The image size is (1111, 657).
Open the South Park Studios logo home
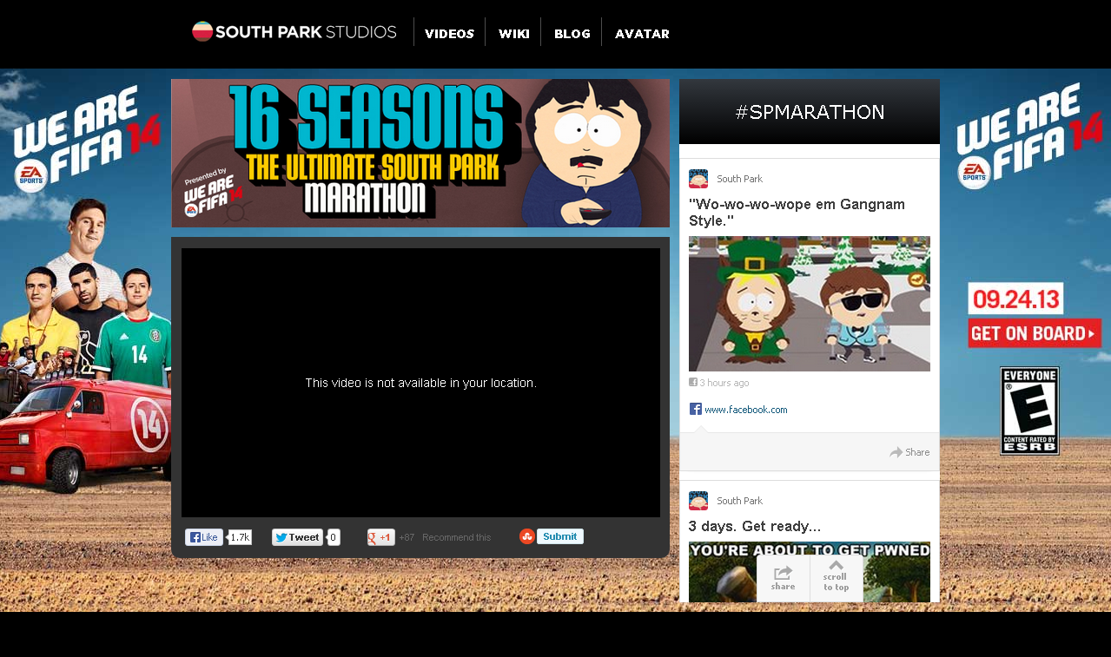click(294, 32)
